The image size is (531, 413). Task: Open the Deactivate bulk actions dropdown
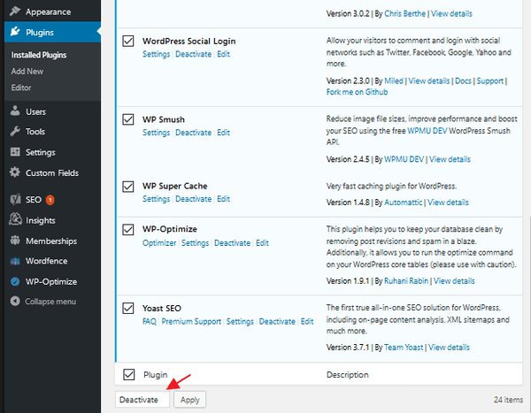[x=142, y=400]
